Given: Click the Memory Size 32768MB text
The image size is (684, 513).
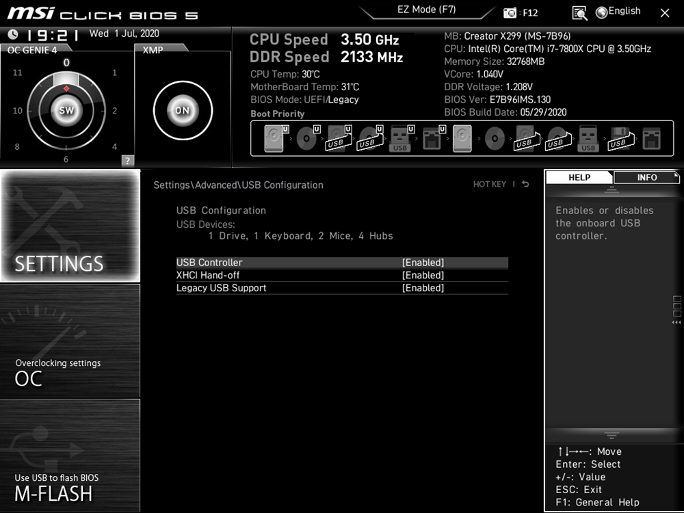Looking at the screenshot, I should (495, 62).
